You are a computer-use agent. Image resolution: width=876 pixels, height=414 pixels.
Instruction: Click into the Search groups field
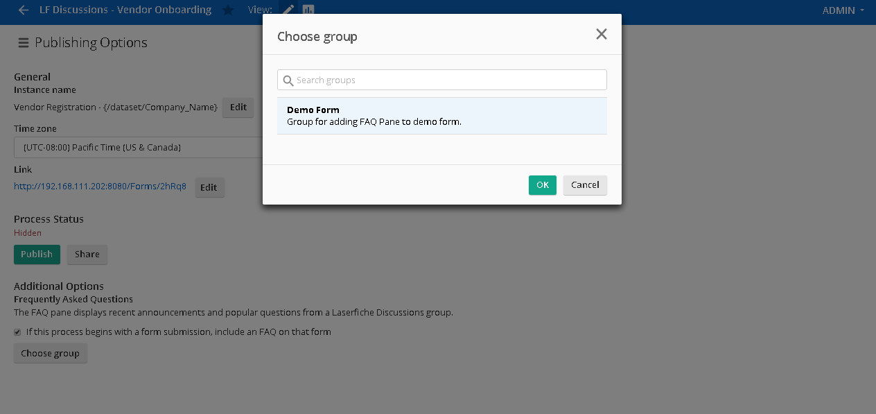pyautogui.click(x=442, y=80)
